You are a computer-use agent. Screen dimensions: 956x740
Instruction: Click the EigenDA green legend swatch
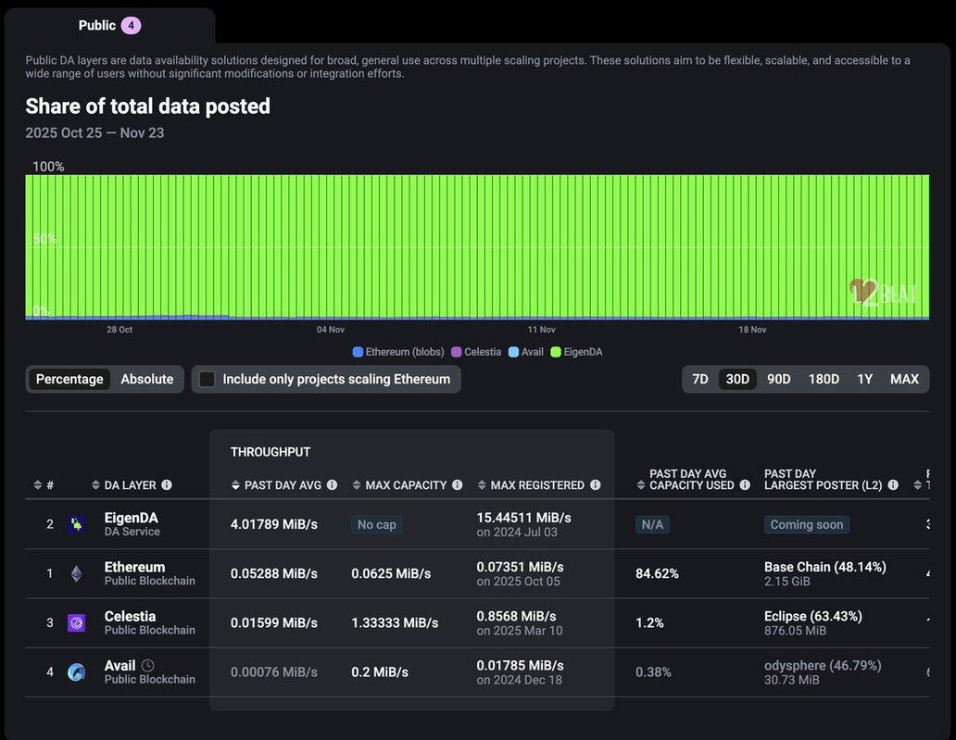pyautogui.click(x=556, y=352)
